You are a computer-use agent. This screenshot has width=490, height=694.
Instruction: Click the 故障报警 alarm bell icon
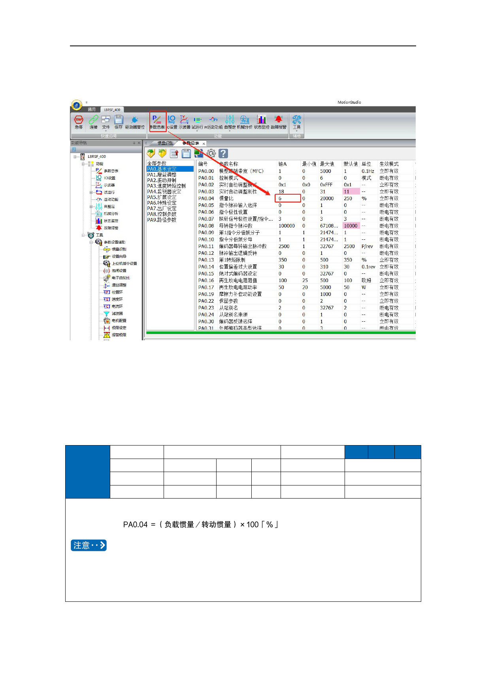click(x=279, y=120)
